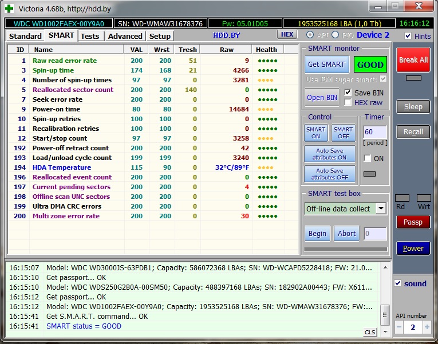This screenshot has height=344, width=438.
Task: Select the Current pending sectors row
Action: coord(153,187)
